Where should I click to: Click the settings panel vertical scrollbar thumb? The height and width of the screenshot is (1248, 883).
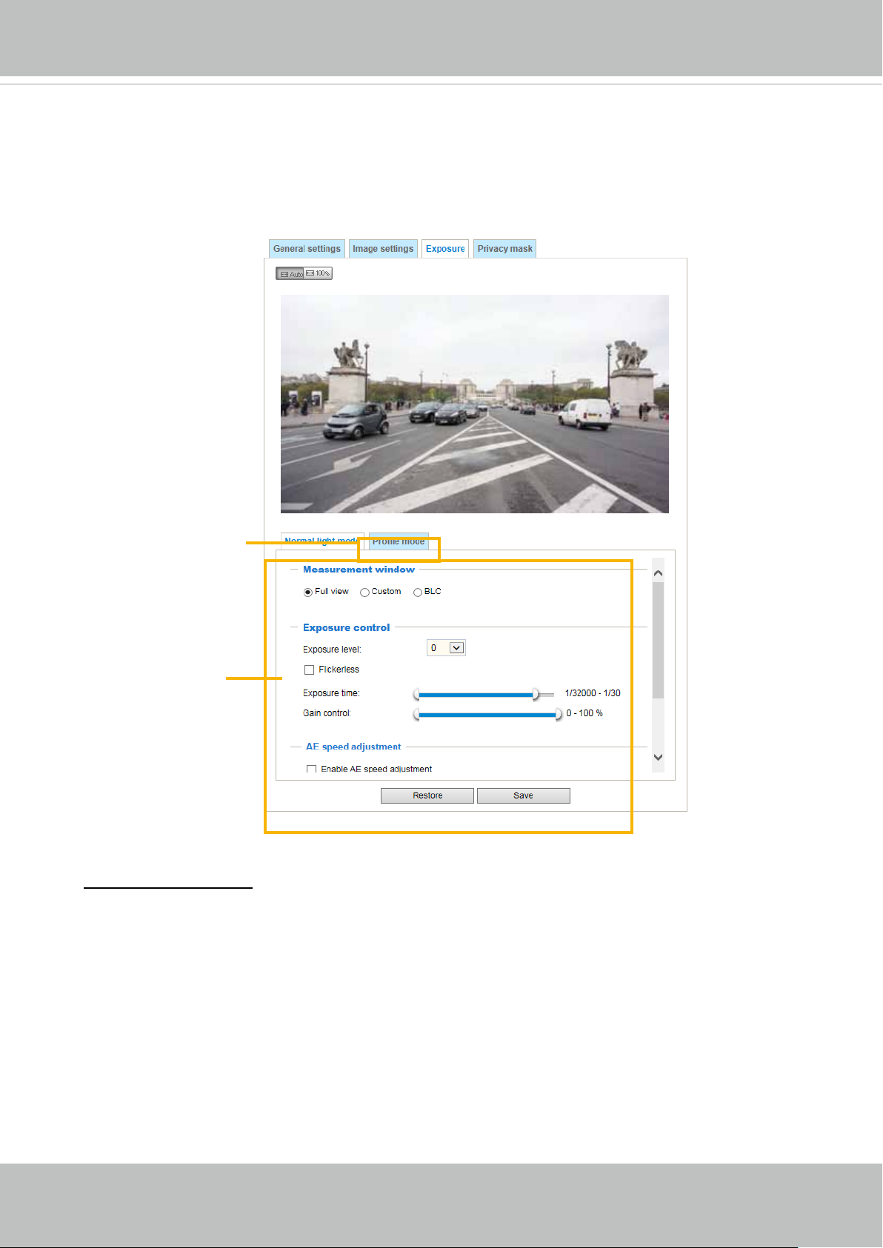click(x=658, y=641)
